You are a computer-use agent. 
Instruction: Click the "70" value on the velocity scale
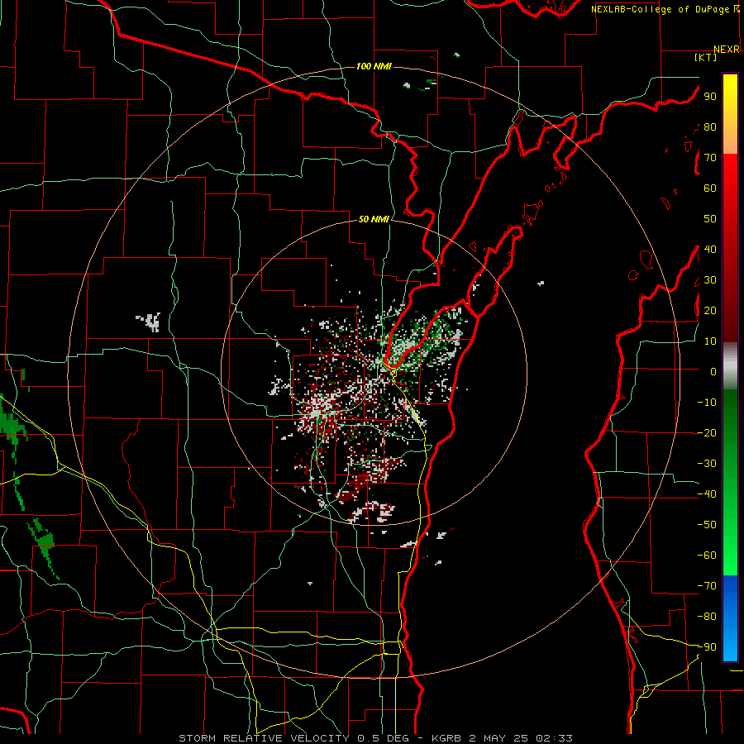710,158
